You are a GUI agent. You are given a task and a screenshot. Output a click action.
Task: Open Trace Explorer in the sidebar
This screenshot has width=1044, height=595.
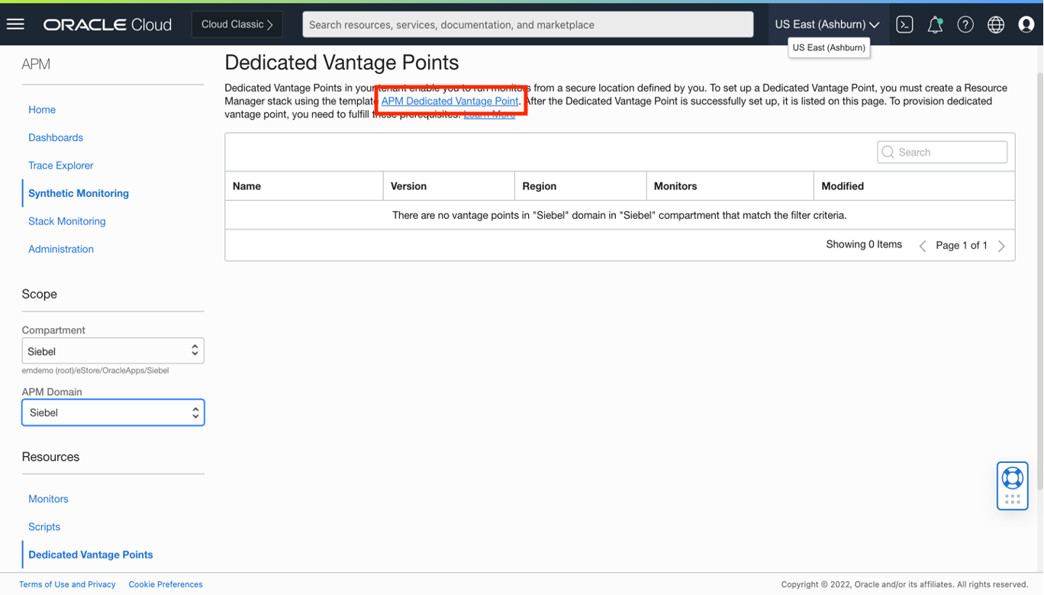pos(61,166)
